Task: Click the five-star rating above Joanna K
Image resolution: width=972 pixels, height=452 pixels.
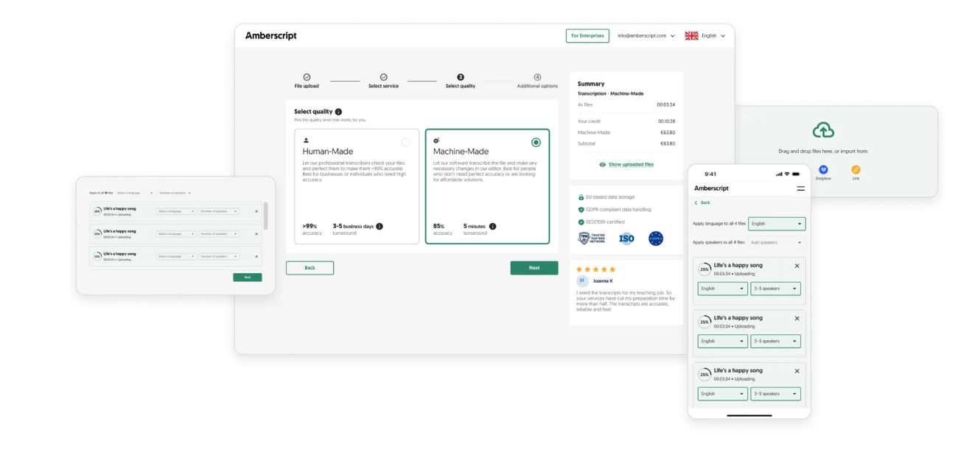Action: pos(595,269)
